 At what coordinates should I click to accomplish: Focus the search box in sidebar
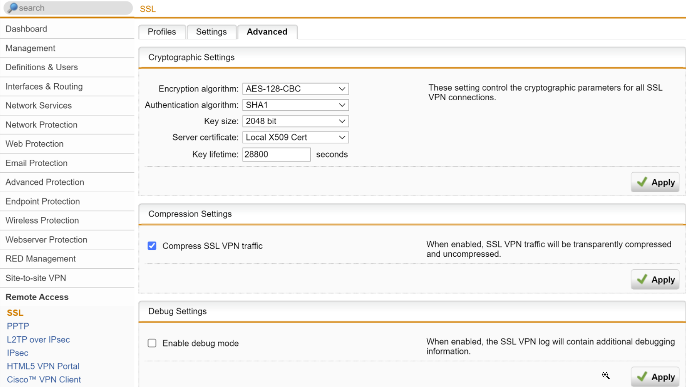tap(74, 8)
